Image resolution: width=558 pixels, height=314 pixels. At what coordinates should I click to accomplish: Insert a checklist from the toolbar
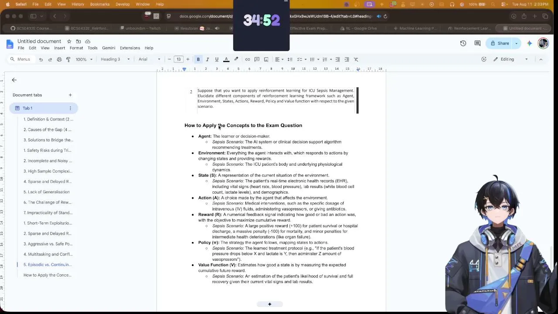[299, 59]
